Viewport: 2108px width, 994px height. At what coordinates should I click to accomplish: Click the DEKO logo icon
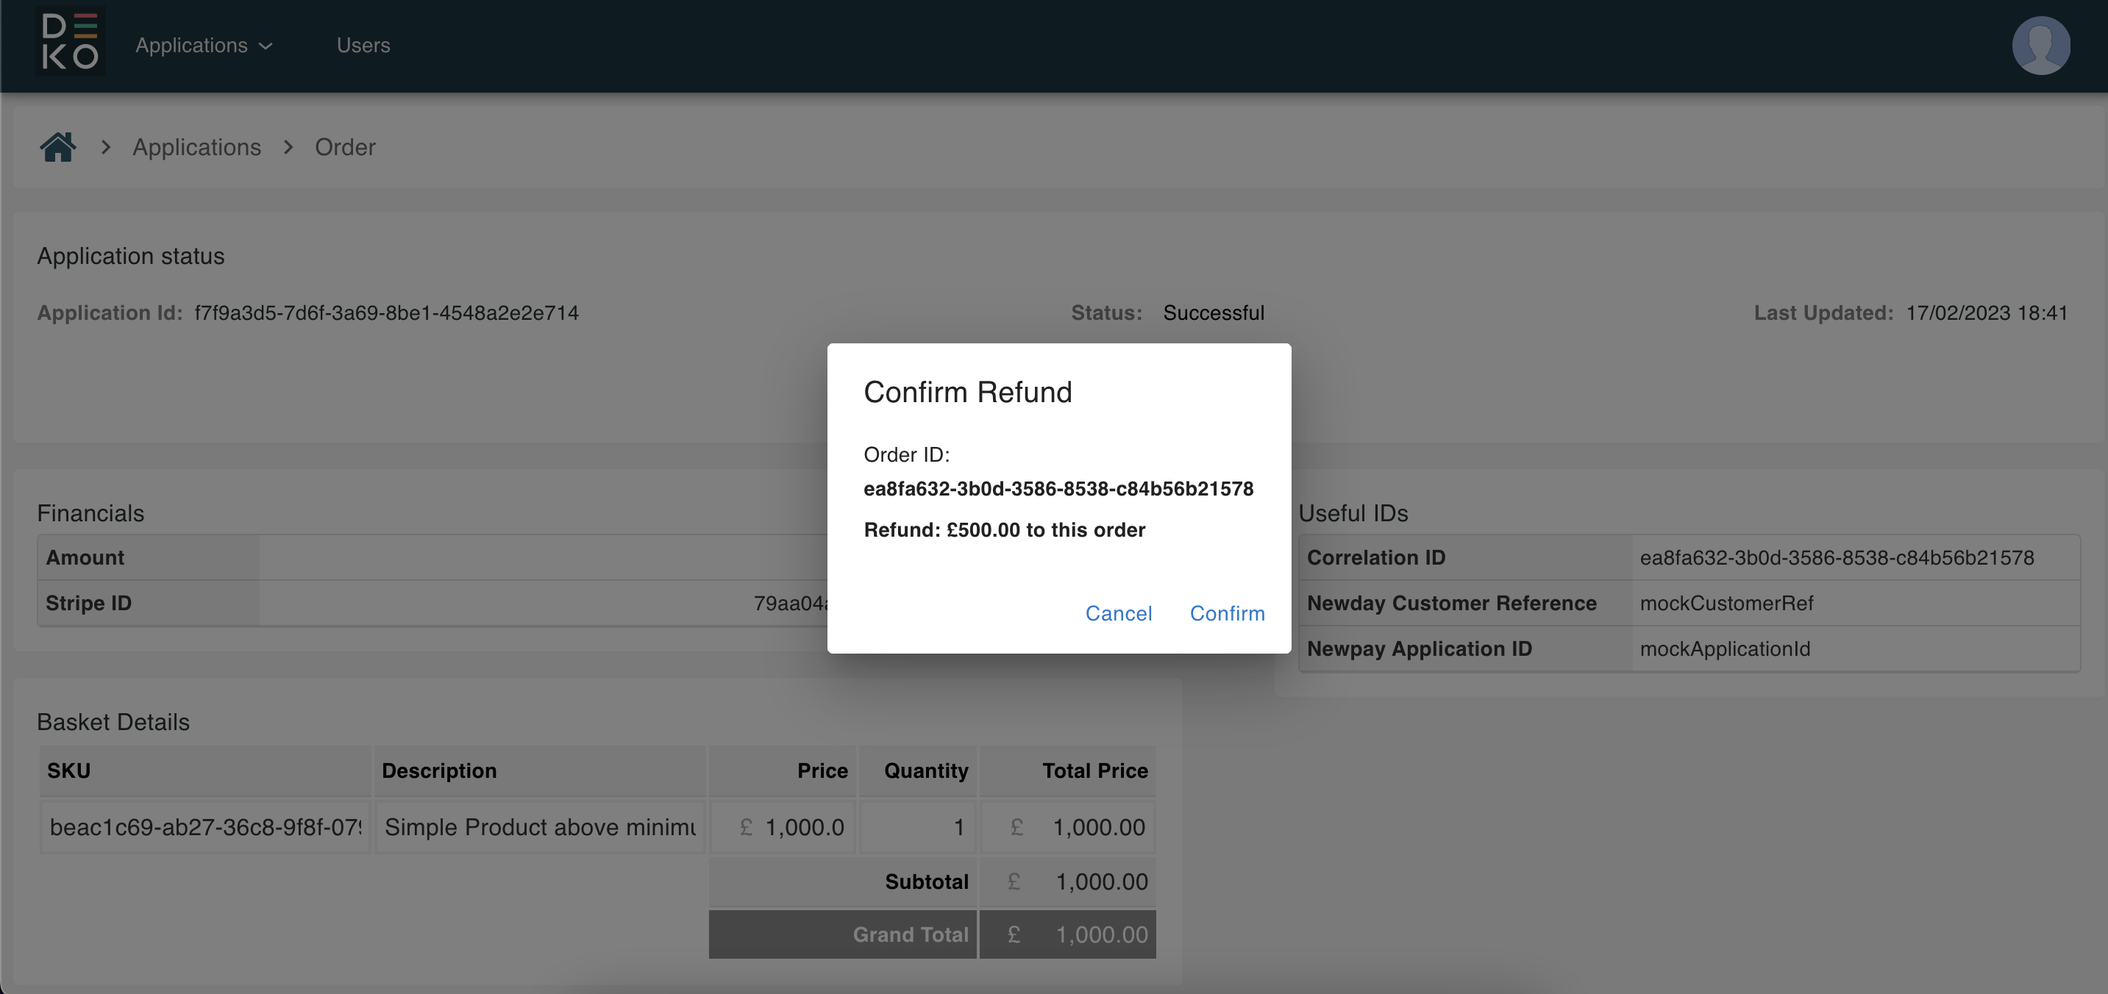coord(70,43)
